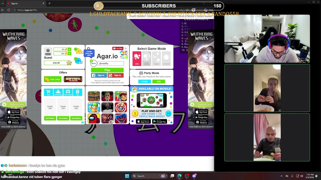The width and height of the screenshot is (321, 180).
Task: Open the Subway Surfers game icon
Action: pos(121,96)
